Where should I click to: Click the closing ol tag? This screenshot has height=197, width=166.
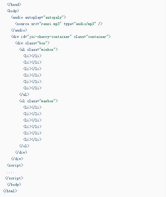(x=24, y=146)
